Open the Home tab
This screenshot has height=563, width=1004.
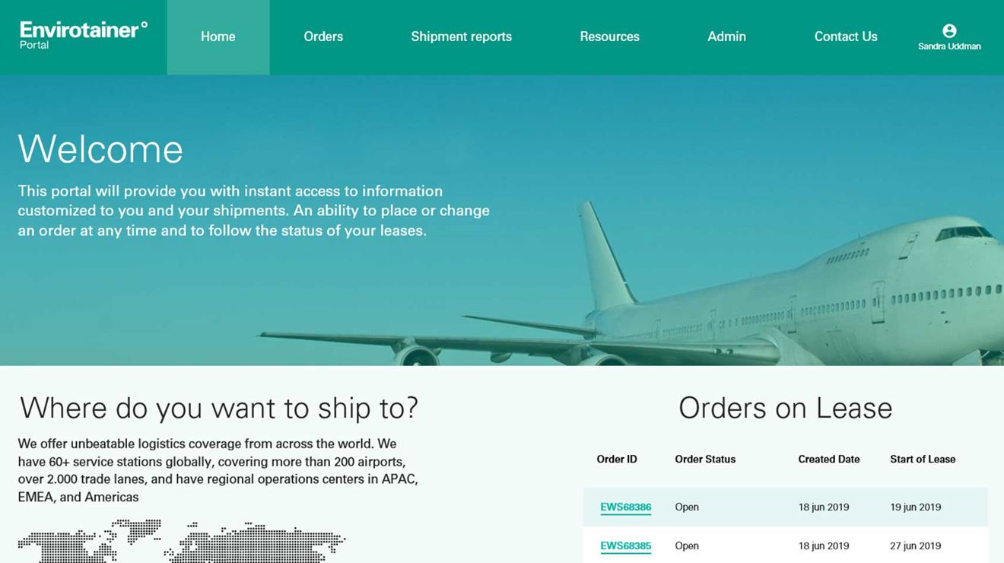point(218,37)
